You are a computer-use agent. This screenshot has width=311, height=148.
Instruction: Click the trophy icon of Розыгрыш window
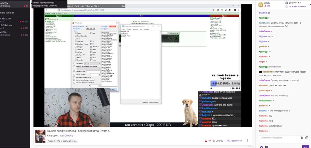pos(73,23)
